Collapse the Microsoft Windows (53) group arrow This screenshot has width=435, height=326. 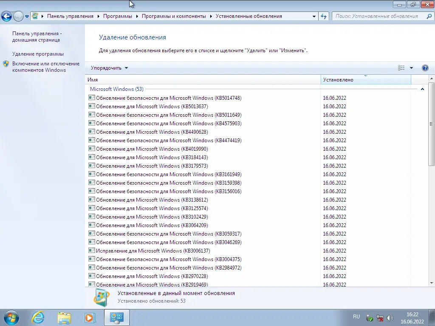422,89
